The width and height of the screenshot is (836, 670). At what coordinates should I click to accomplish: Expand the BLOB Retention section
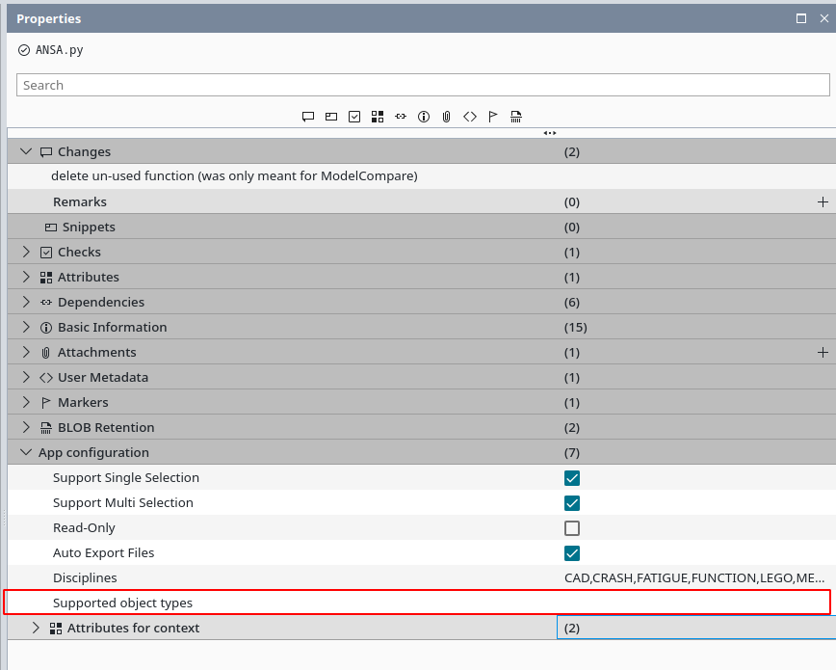tap(26, 427)
